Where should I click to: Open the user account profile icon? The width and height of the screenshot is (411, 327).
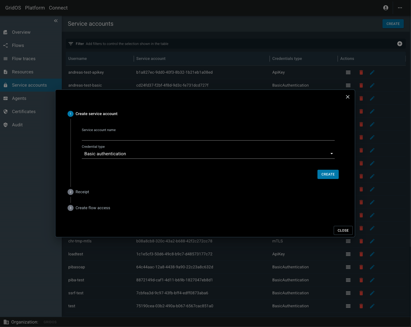[385, 8]
